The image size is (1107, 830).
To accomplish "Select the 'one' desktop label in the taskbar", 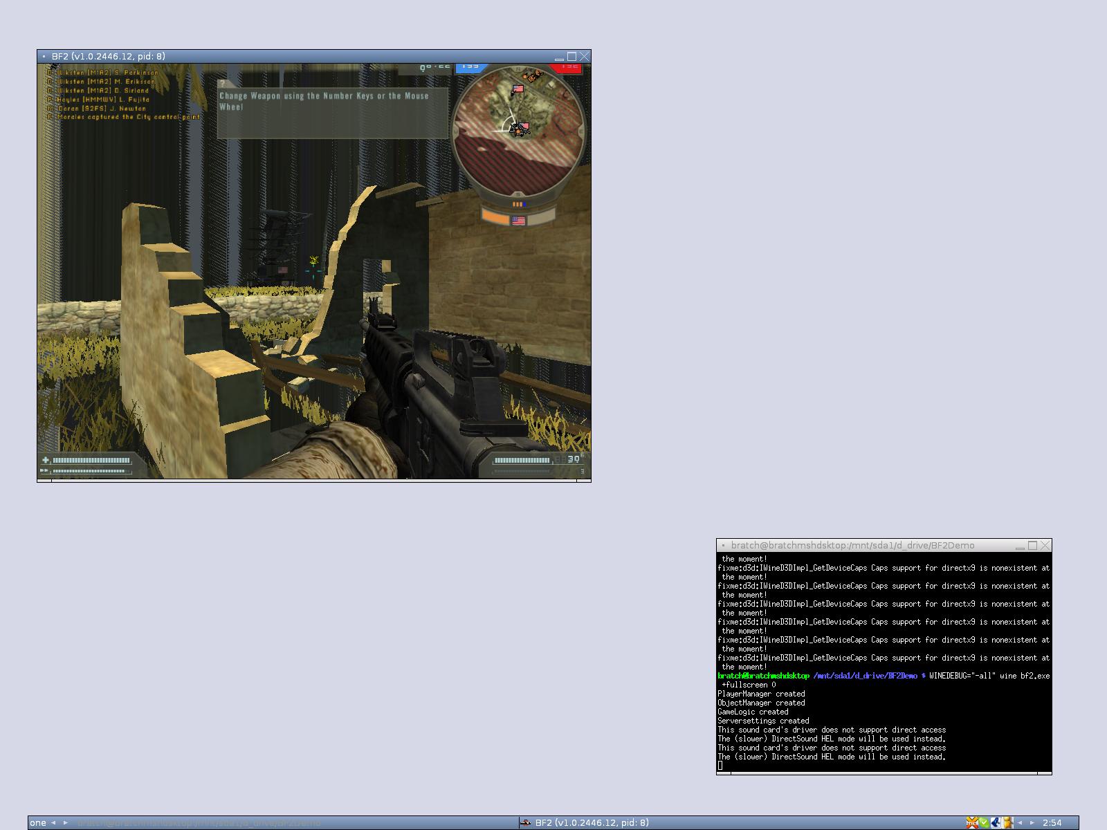I will (x=38, y=822).
